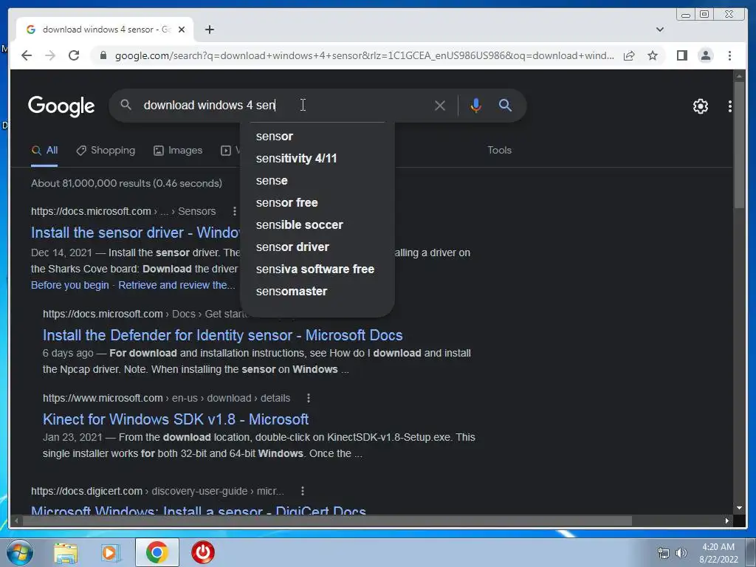Reload the current page
Viewport: 756px width, 567px height.
pos(74,55)
